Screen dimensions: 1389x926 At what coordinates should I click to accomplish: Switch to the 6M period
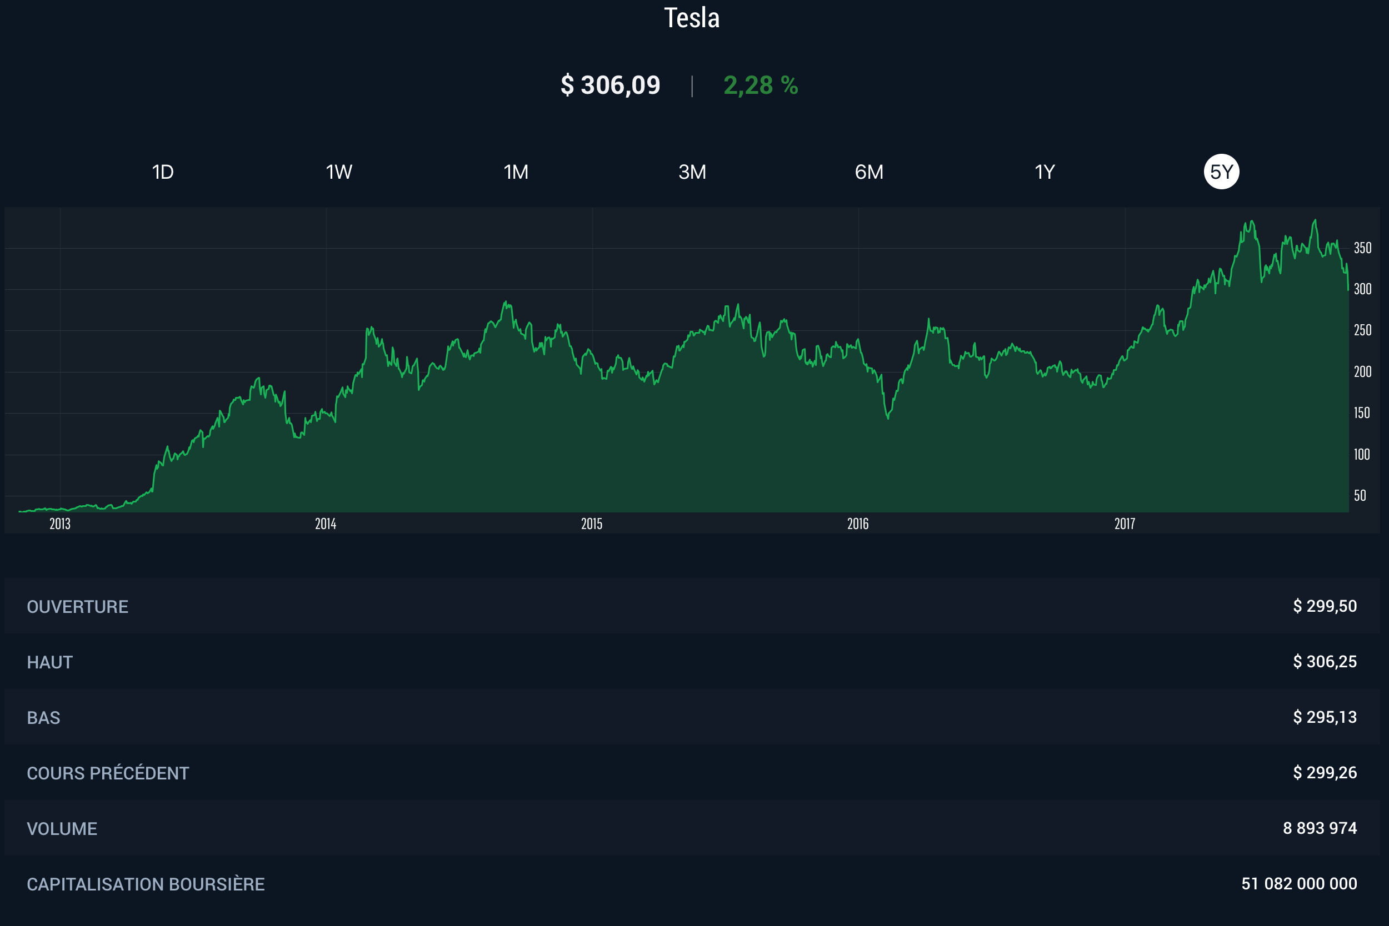[x=869, y=172]
